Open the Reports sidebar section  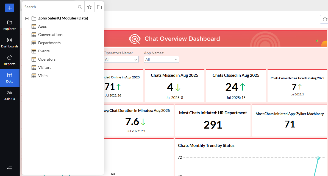10,61
